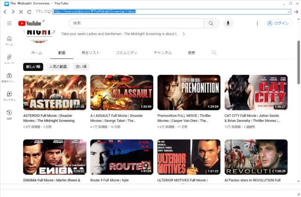Image resolution: width=301 pixels, height=197 pixels.
Task: Select the 動画 channel tab
Action: pyautogui.click(x=62, y=53)
